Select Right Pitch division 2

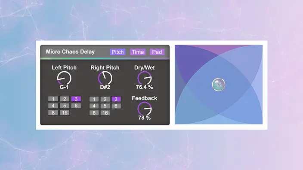pyautogui.click(x=105, y=99)
